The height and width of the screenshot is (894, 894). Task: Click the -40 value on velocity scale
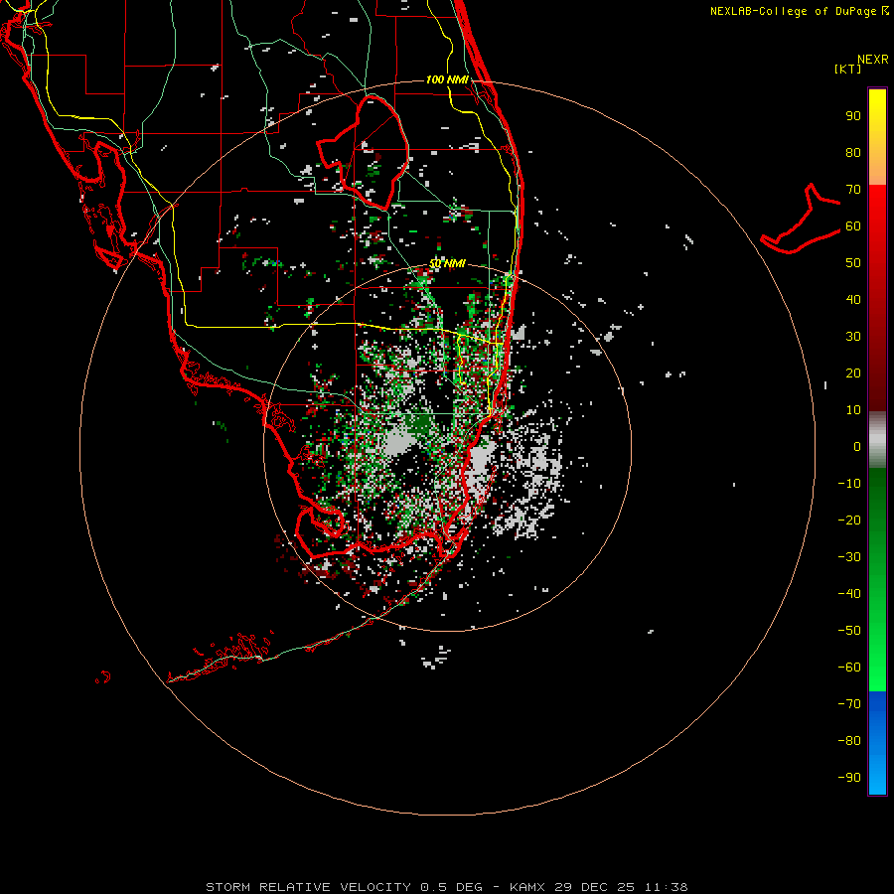[849, 594]
